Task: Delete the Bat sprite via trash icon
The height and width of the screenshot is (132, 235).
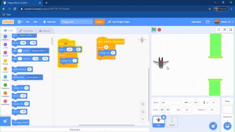Action: tap(164, 117)
